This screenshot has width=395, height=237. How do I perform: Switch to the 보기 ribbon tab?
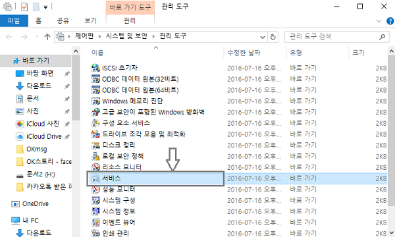point(90,20)
